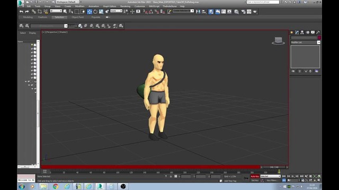
Task: Click the Mirror tool icon
Action: coord(198,12)
